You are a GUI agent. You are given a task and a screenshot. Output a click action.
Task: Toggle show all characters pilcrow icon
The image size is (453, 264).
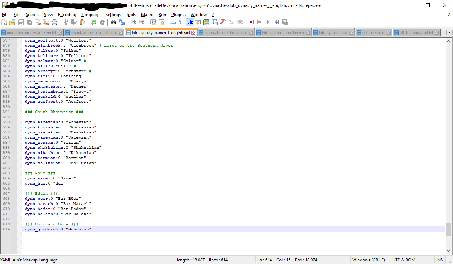tap(181, 22)
